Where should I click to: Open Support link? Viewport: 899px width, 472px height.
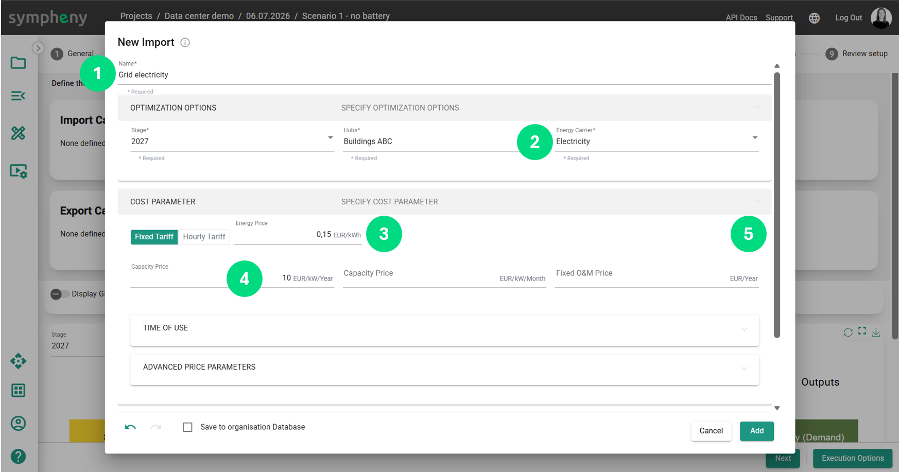[779, 18]
